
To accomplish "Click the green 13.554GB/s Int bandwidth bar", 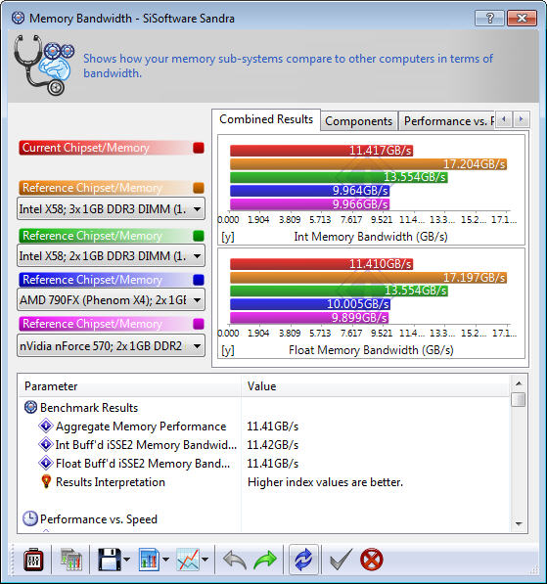I will click(340, 177).
